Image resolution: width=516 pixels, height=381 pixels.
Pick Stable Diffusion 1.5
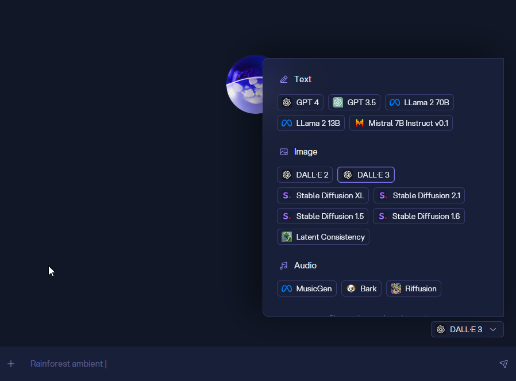pyautogui.click(x=322, y=216)
